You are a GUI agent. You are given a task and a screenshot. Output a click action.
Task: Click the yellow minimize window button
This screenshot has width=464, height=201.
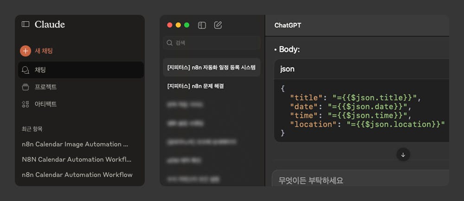coord(178,25)
